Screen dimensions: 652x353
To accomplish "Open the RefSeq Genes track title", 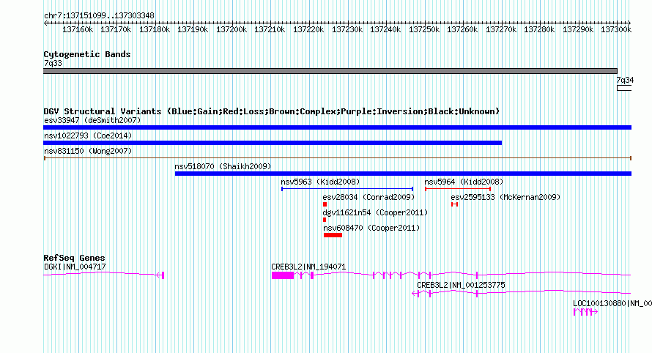I will click(74, 258).
